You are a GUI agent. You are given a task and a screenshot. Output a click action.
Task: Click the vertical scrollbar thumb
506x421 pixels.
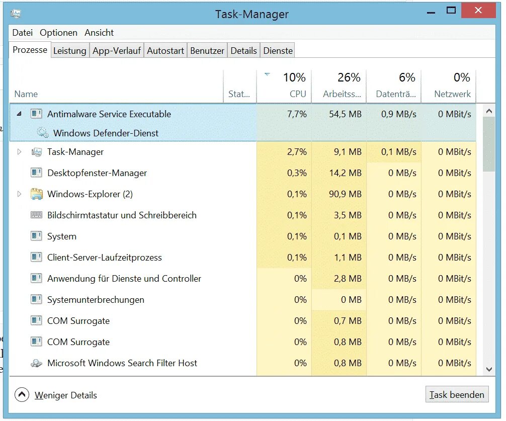coord(489,144)
